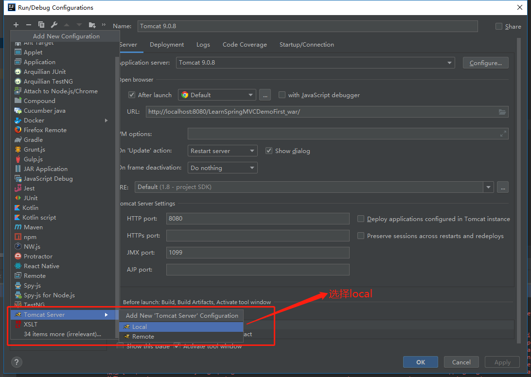The image size is (531, 377).
Task: Select Gradle configuration
Action: click(x=63, y=140)
